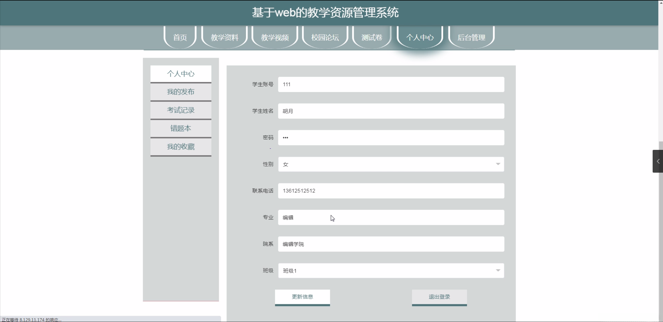Expand the side panel chevron arrow
Viewport: 663px width, 322px height.
(658, 161)
